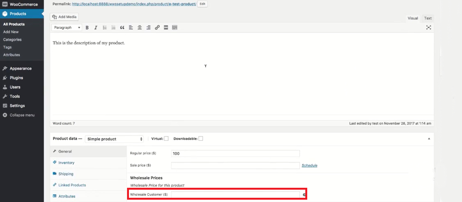Image resolution: width=462 pixels, height=202 pixels.
Task: Switch to the Text editor tab
Action: point(428,18)
